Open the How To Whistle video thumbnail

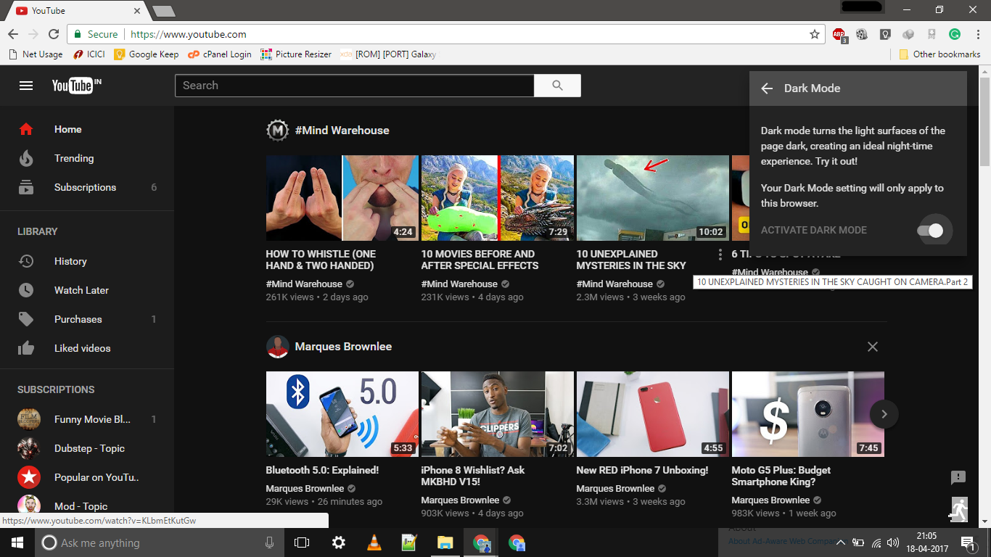click(x=342, y=198)
